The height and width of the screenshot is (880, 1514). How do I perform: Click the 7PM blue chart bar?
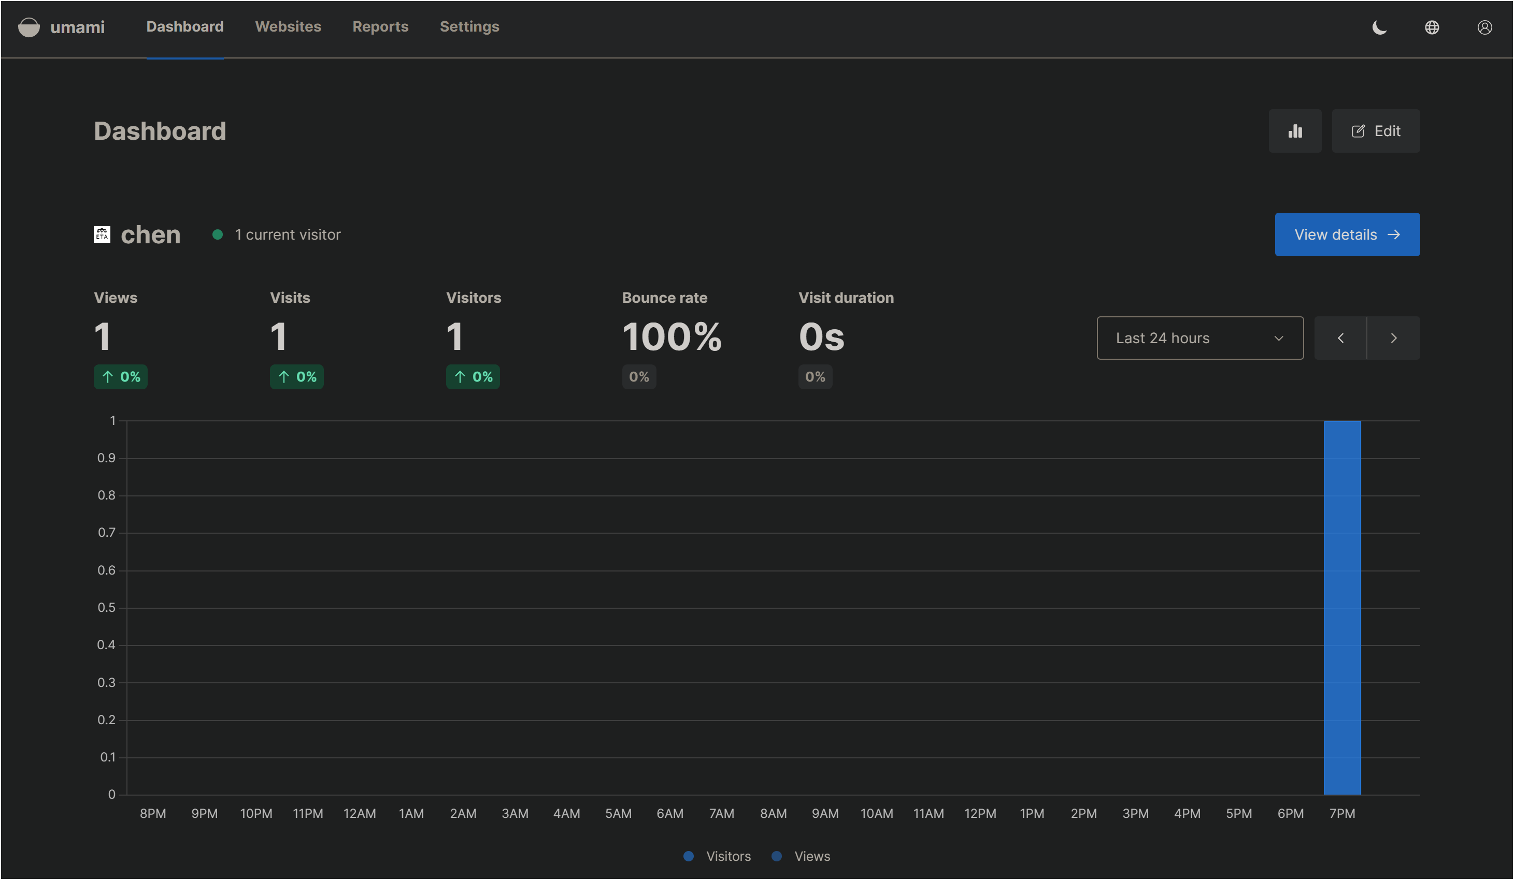[1341, 608]
